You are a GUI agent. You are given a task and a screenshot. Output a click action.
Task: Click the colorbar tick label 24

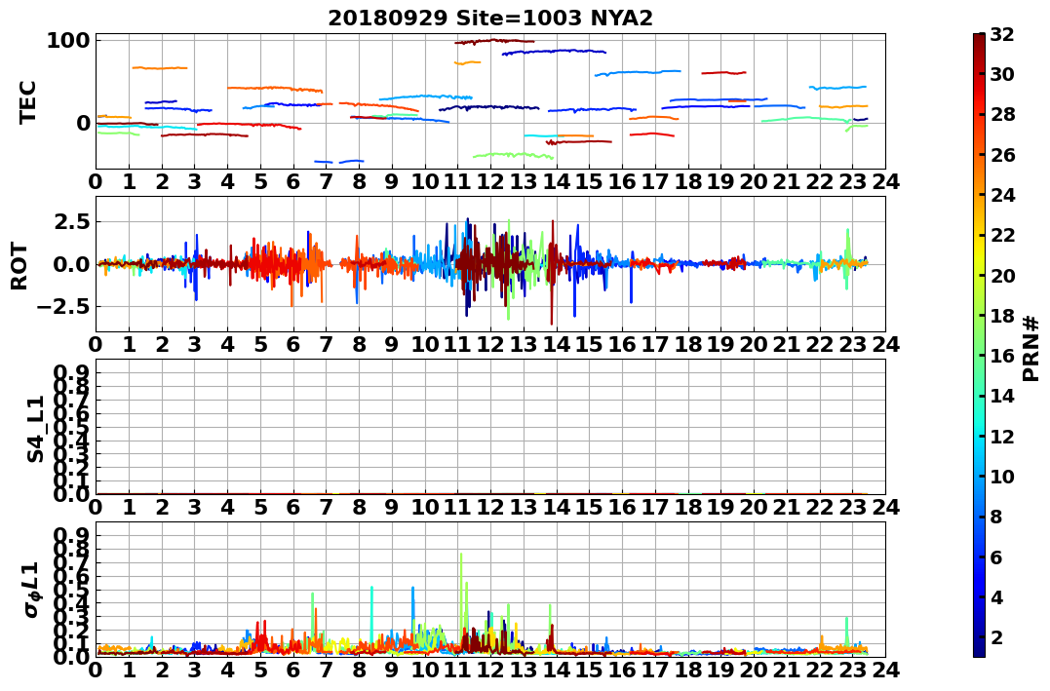pyautogui.click(x=1002, y=195)
